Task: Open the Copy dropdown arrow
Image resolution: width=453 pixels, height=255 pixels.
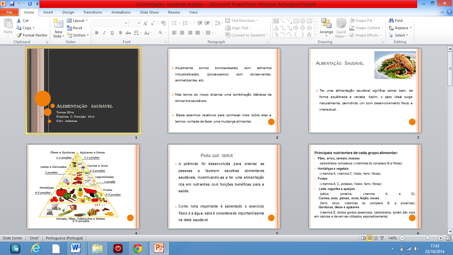Action: (x=33, y=28)
